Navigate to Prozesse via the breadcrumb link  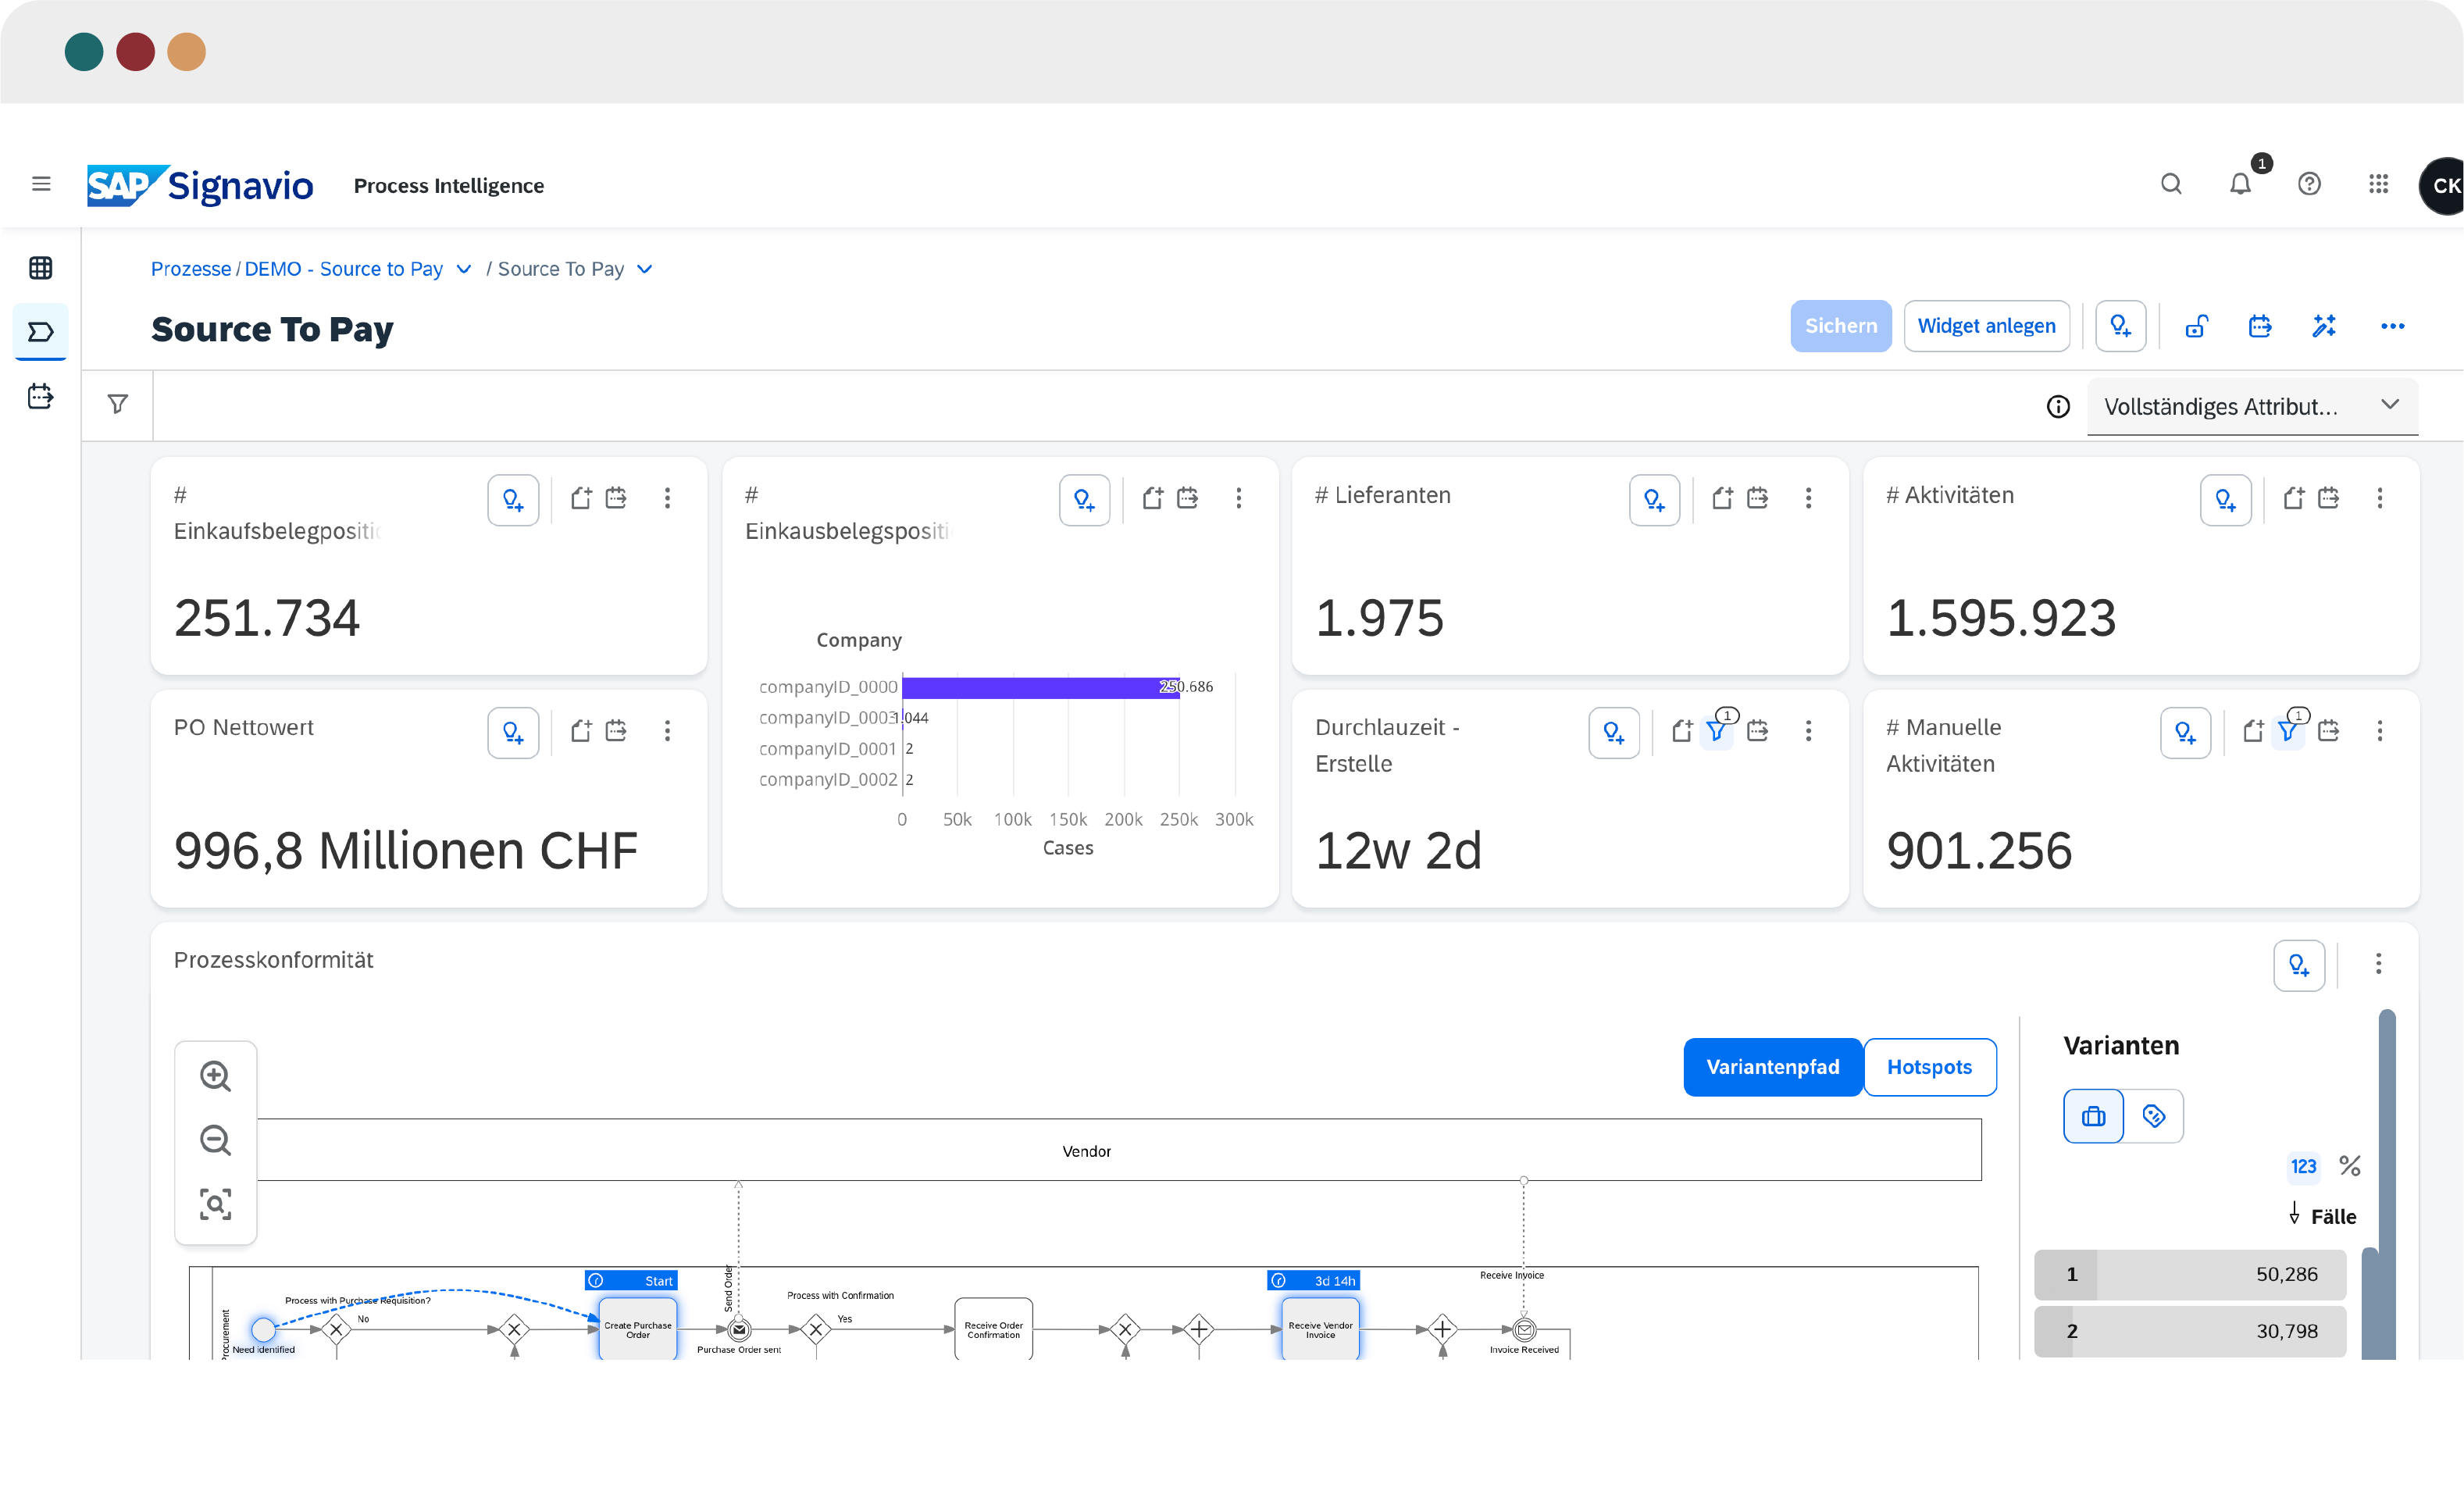(x=190, y=268)
